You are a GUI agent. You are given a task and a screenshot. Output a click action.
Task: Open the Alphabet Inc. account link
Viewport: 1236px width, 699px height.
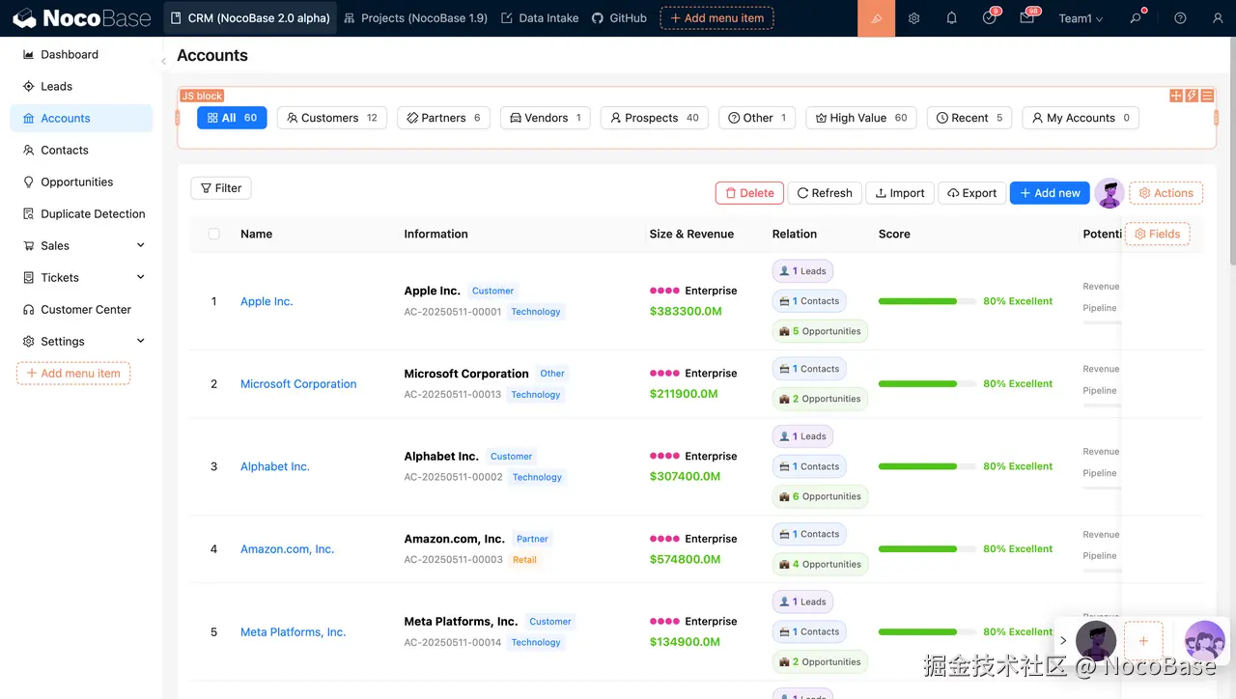[275, 466]
